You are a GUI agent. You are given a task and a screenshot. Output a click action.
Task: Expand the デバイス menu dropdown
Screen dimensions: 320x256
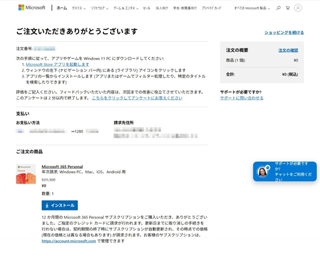pos(79,9)
